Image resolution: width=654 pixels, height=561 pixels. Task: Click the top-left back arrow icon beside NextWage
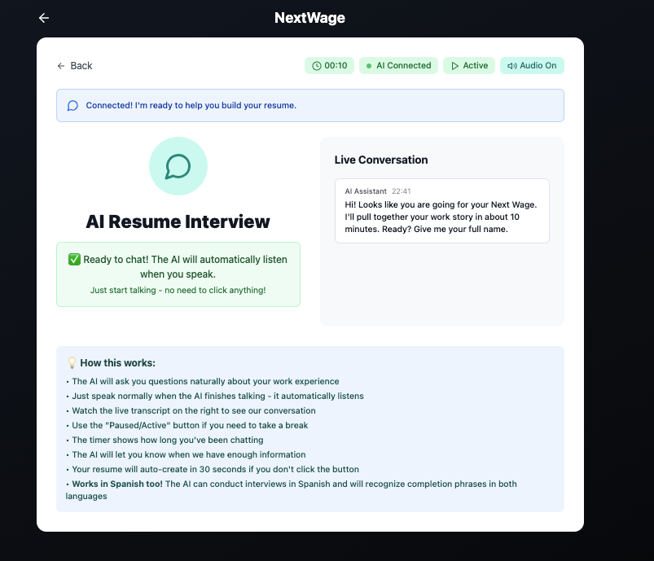tap(44, 18)
